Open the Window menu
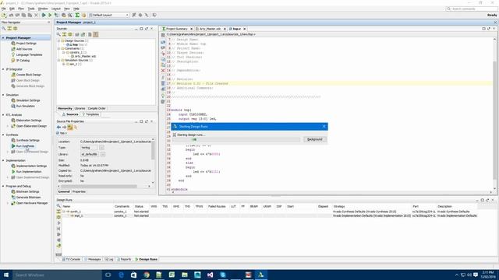 pyautogui.click(x=43, y=9)
